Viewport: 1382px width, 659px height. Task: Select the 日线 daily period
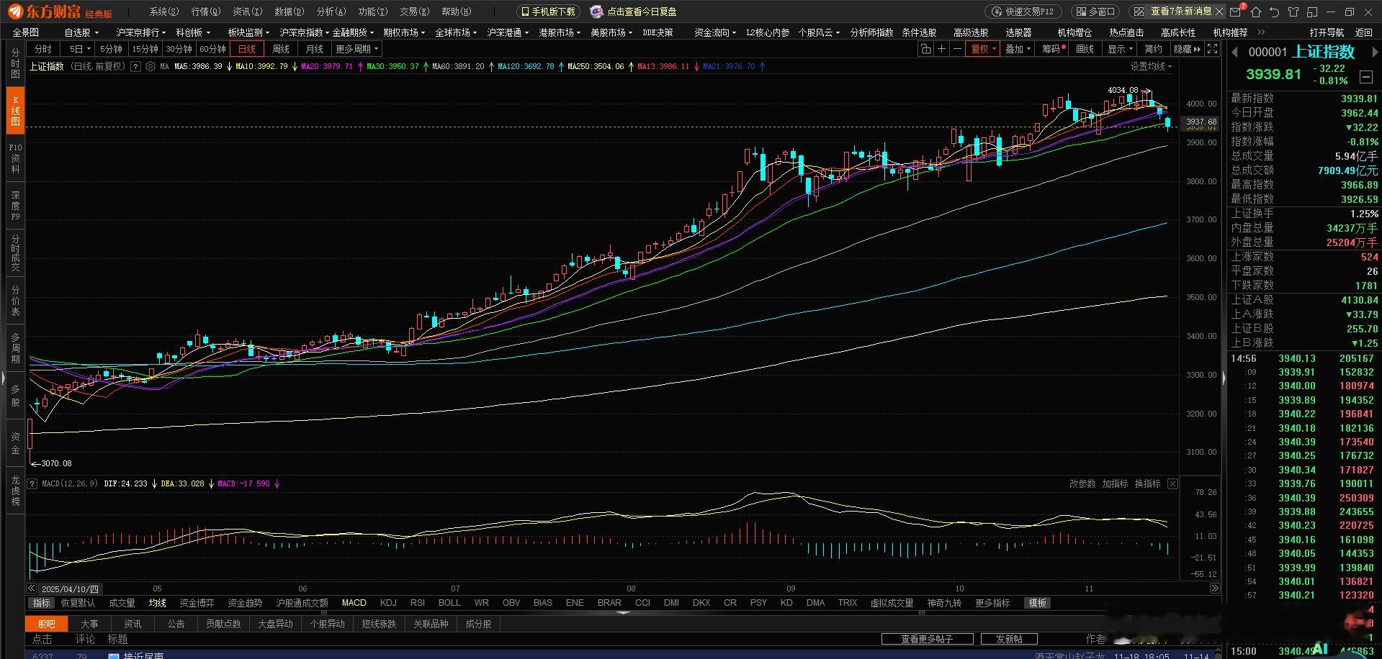point(247,49)
